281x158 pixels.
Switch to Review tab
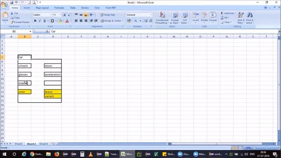click(x=85, y=8)
